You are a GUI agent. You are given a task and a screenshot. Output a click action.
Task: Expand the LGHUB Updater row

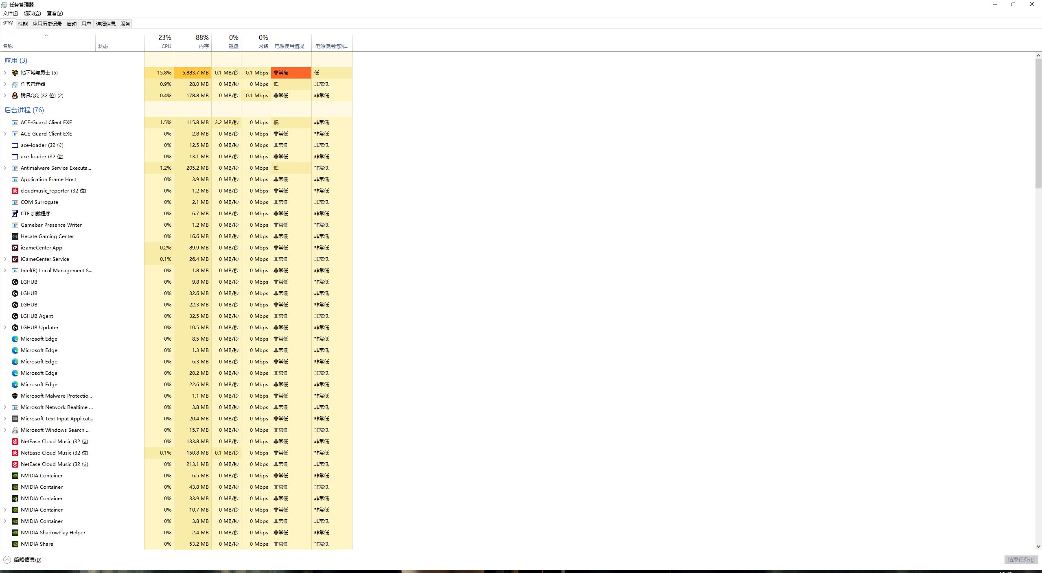[x=5, y=328]
